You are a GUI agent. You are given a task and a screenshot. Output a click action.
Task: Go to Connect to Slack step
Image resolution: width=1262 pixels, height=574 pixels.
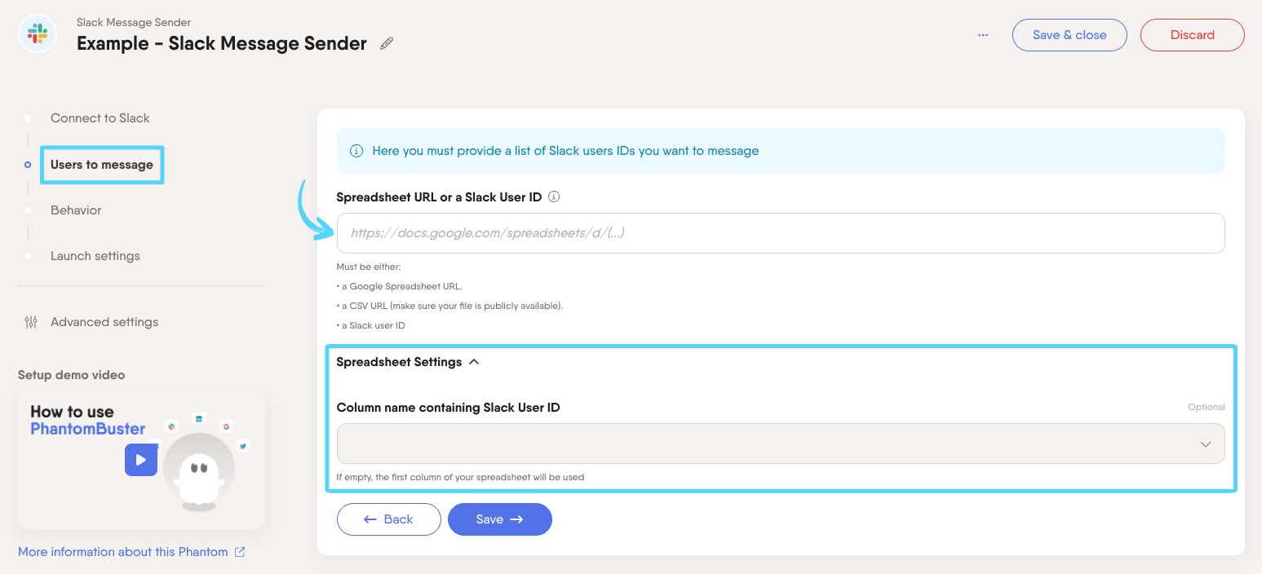click(100, 118)
